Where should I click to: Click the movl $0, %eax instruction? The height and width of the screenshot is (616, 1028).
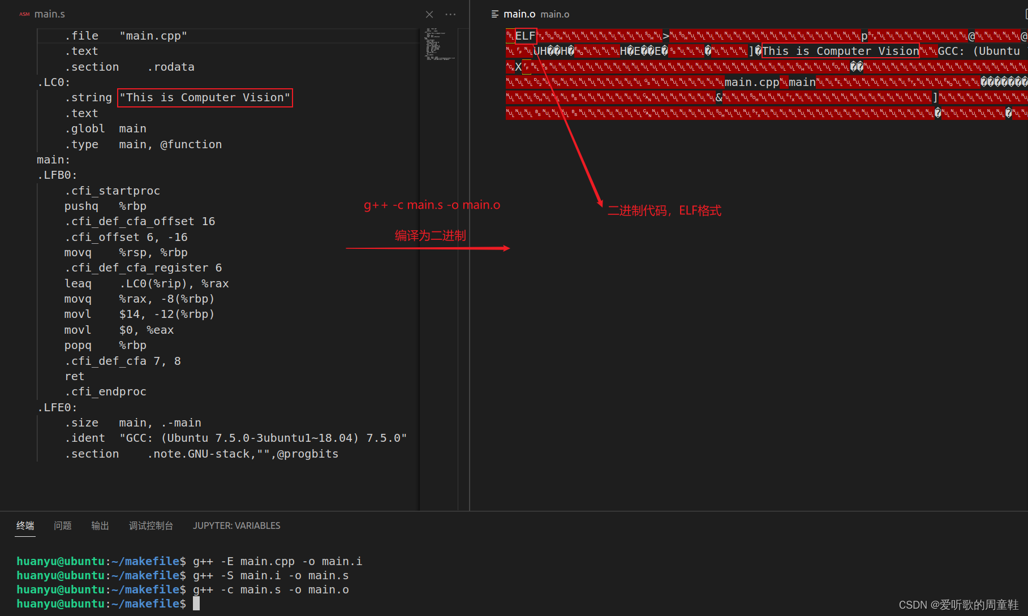click(119, 330)
